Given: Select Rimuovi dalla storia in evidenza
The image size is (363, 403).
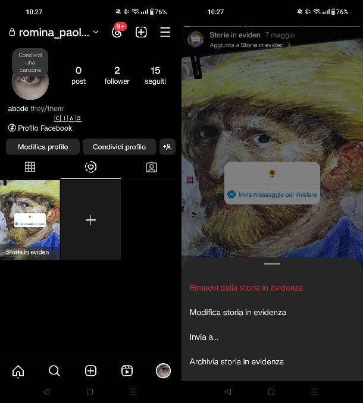Looking at the screenshot, I should (x=246, y=288).
